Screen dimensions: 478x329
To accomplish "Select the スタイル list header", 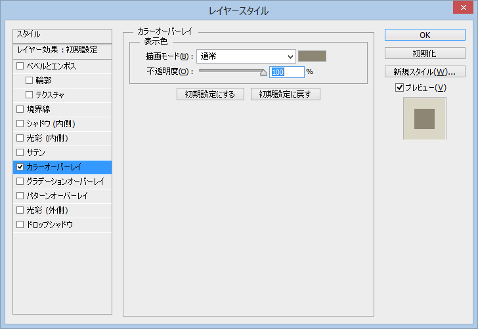I will (62, 34).
